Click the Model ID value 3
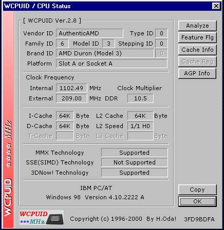 (108, 44)
